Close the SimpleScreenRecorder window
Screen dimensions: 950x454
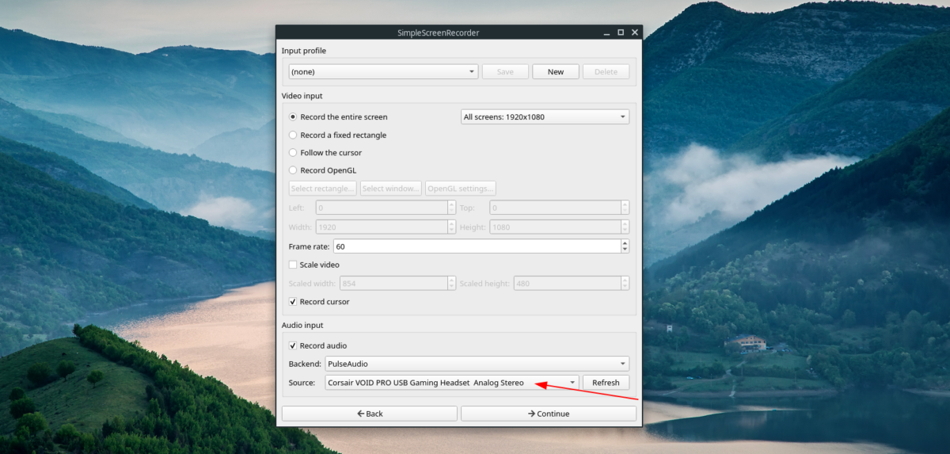click(x=635, y=32)
